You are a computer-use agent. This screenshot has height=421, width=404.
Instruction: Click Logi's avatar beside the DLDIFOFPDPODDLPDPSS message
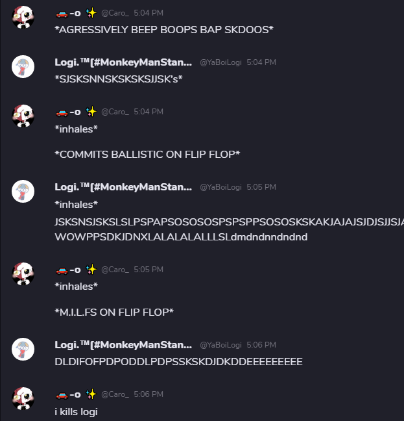[x=23, y=349]
